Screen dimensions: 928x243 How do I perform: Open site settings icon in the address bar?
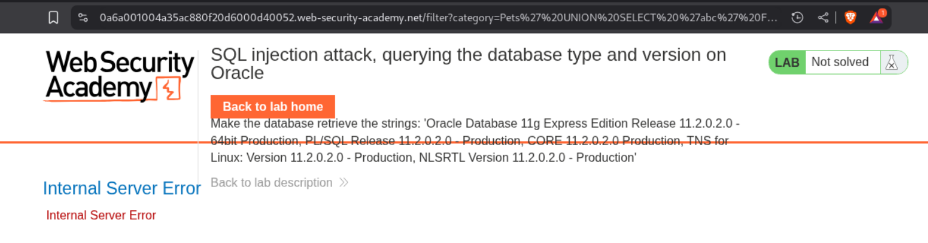[x=83, y=18]
